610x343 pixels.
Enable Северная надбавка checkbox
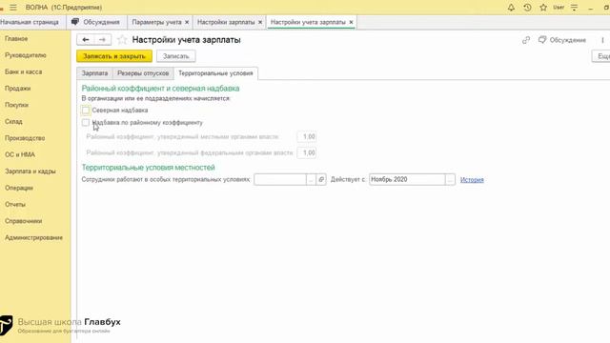[86, 111]
